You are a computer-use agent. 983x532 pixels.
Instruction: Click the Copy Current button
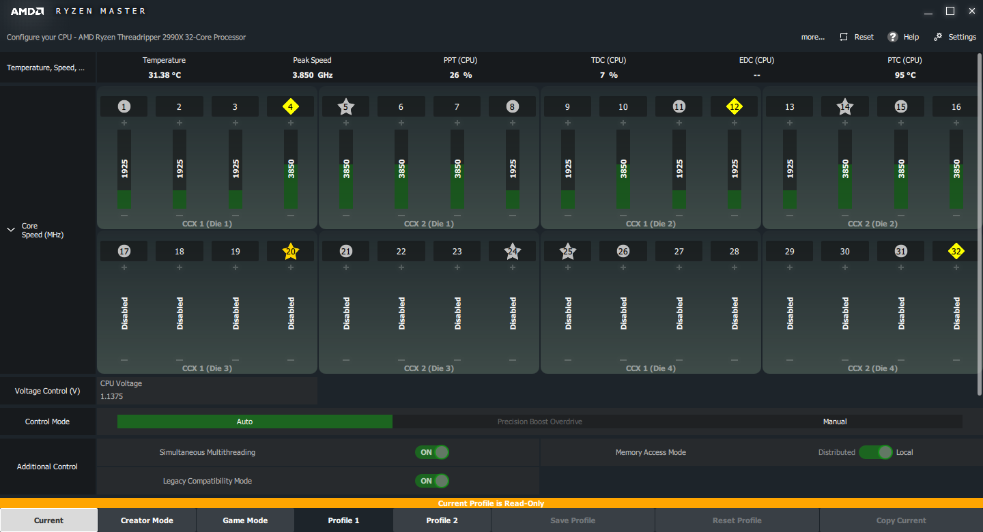pyautogui.click(x=901, y=520)
